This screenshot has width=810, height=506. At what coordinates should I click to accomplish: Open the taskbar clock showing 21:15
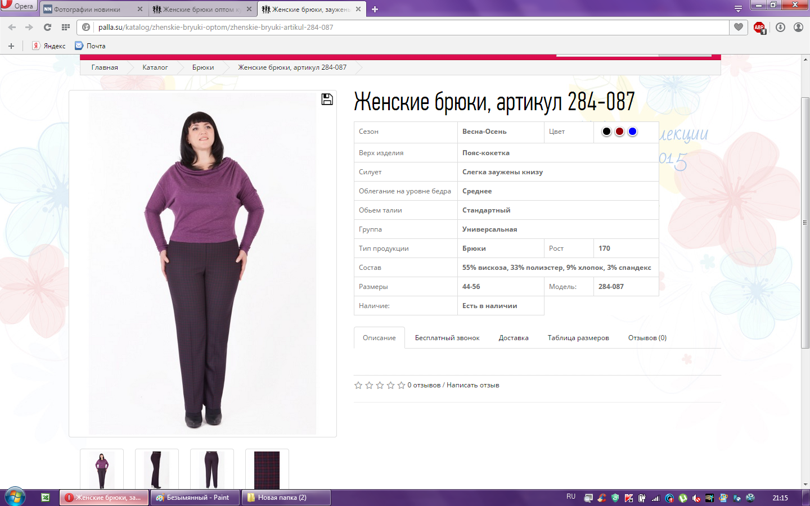pyautogui.click(x=780, y=498)
